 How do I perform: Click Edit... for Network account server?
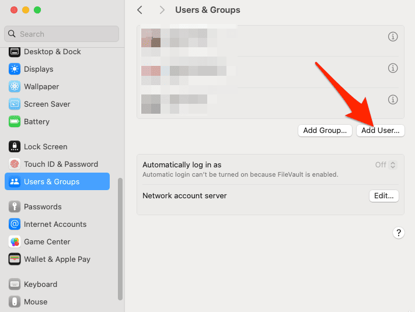click(x=383, y=196)
